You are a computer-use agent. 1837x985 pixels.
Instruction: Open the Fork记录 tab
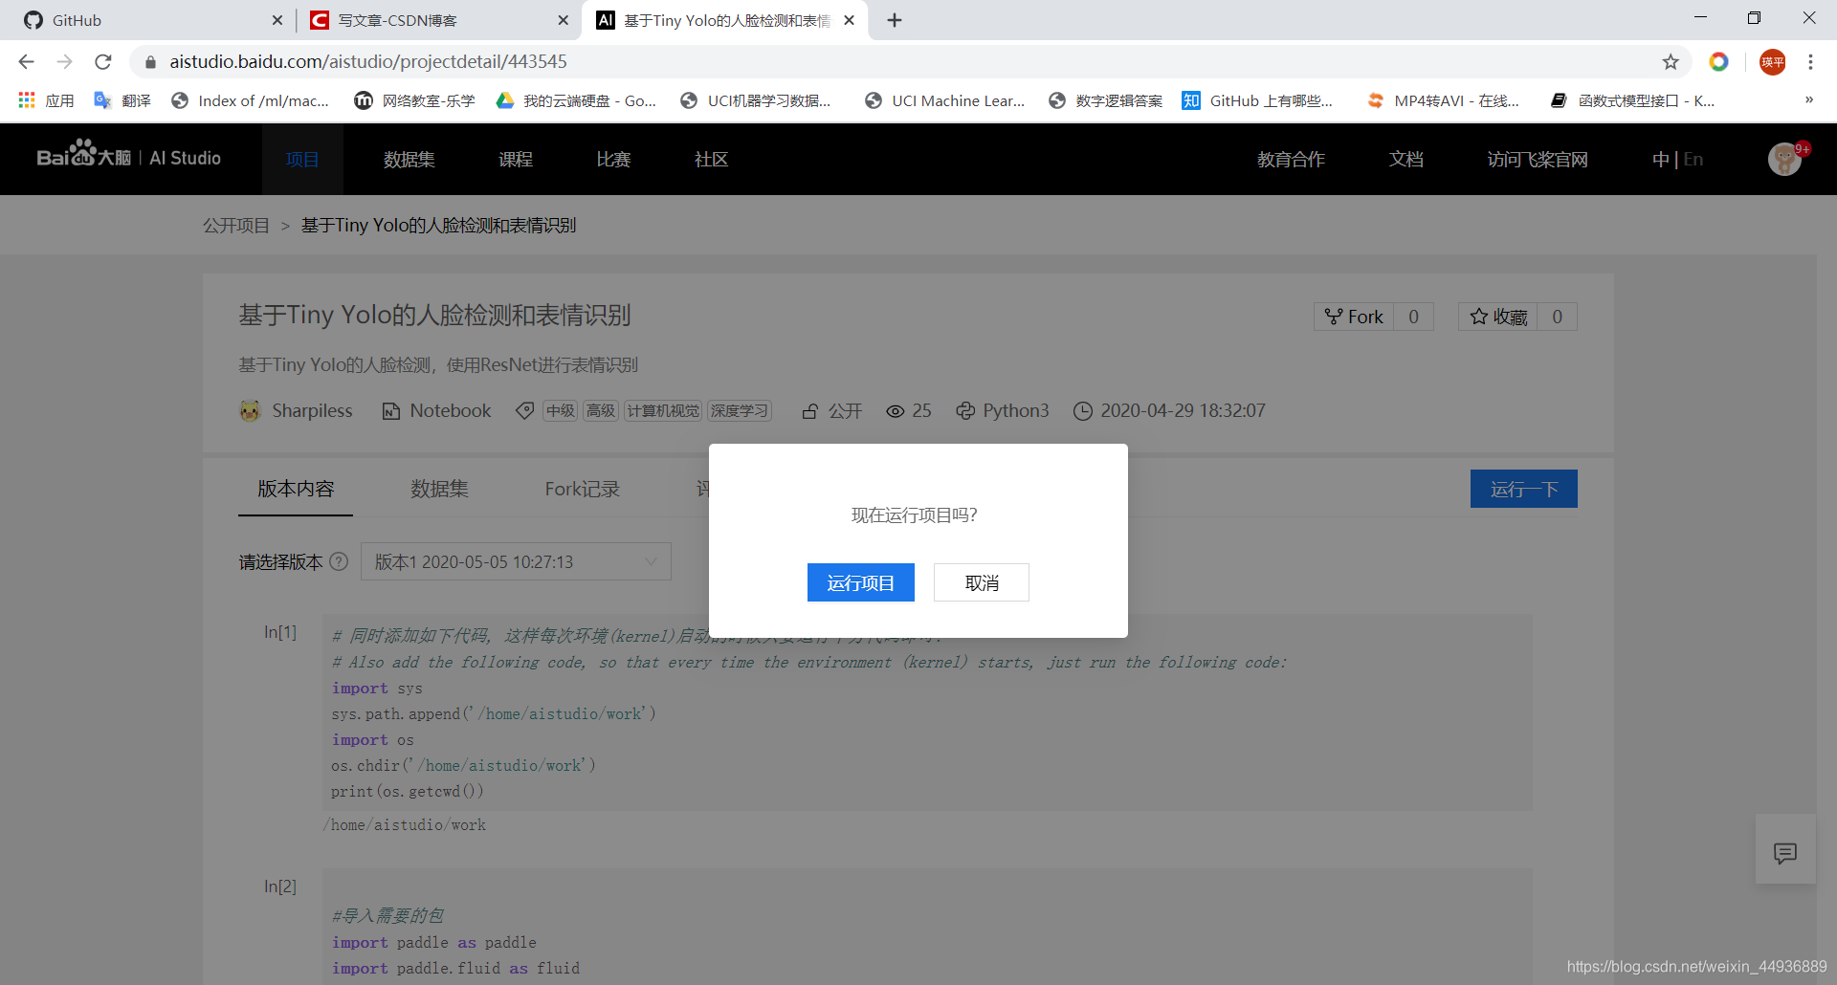click(x=583, y=489)
